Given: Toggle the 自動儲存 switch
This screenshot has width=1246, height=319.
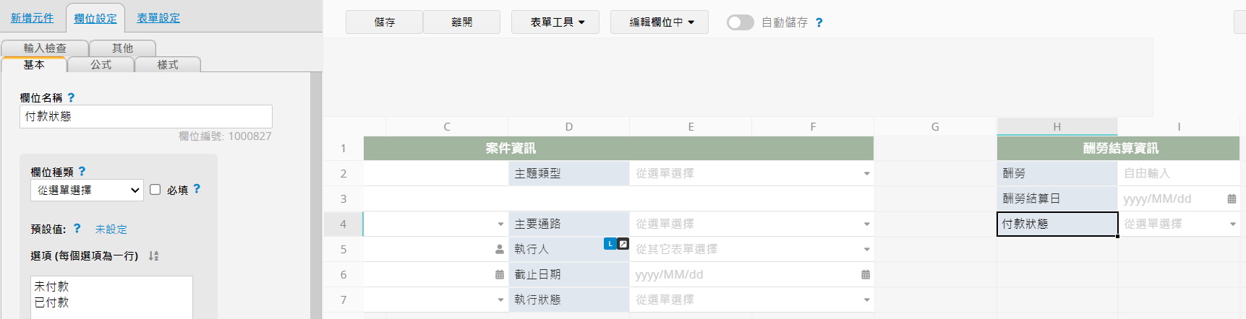Looking at the screenshot, I should tap(740, 22).
